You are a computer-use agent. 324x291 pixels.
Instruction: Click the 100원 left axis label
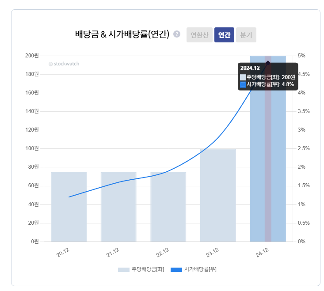tap(32, 148)
